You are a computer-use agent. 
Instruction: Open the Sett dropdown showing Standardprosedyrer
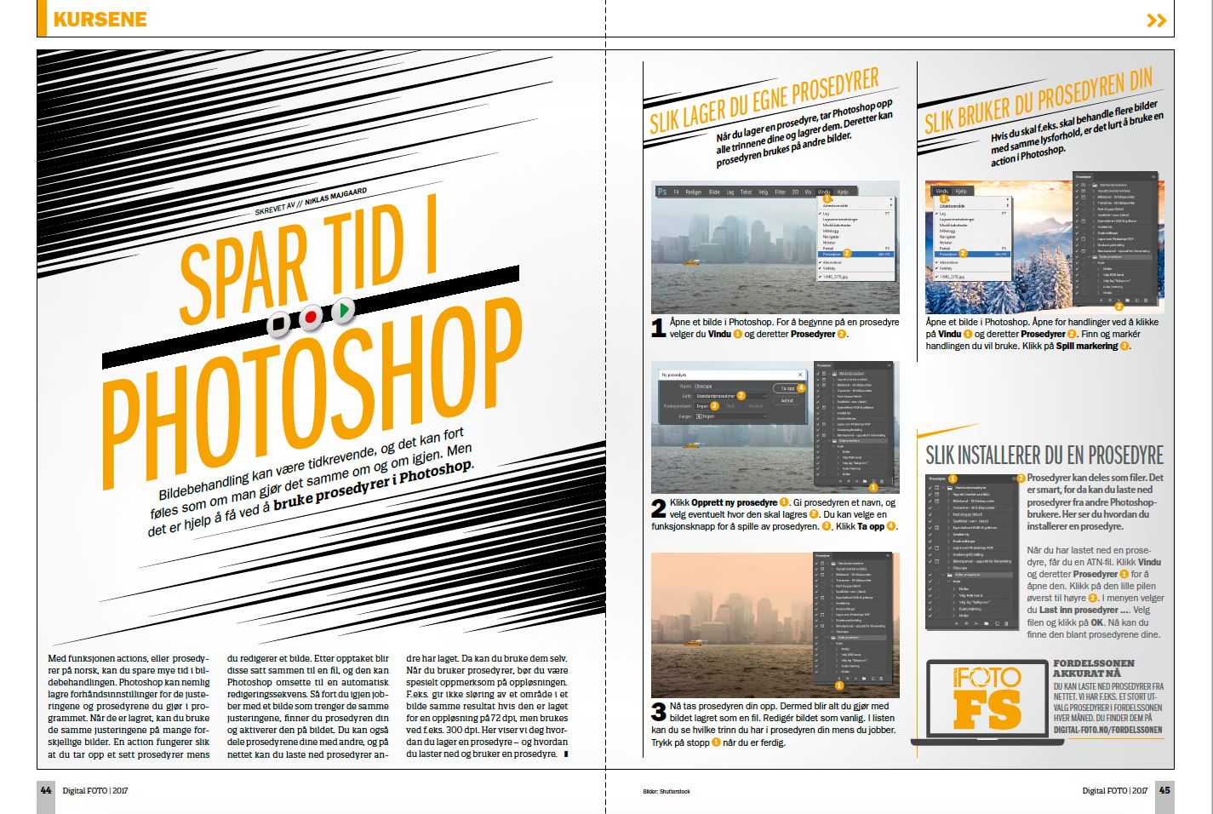click(x=730, y=396)
